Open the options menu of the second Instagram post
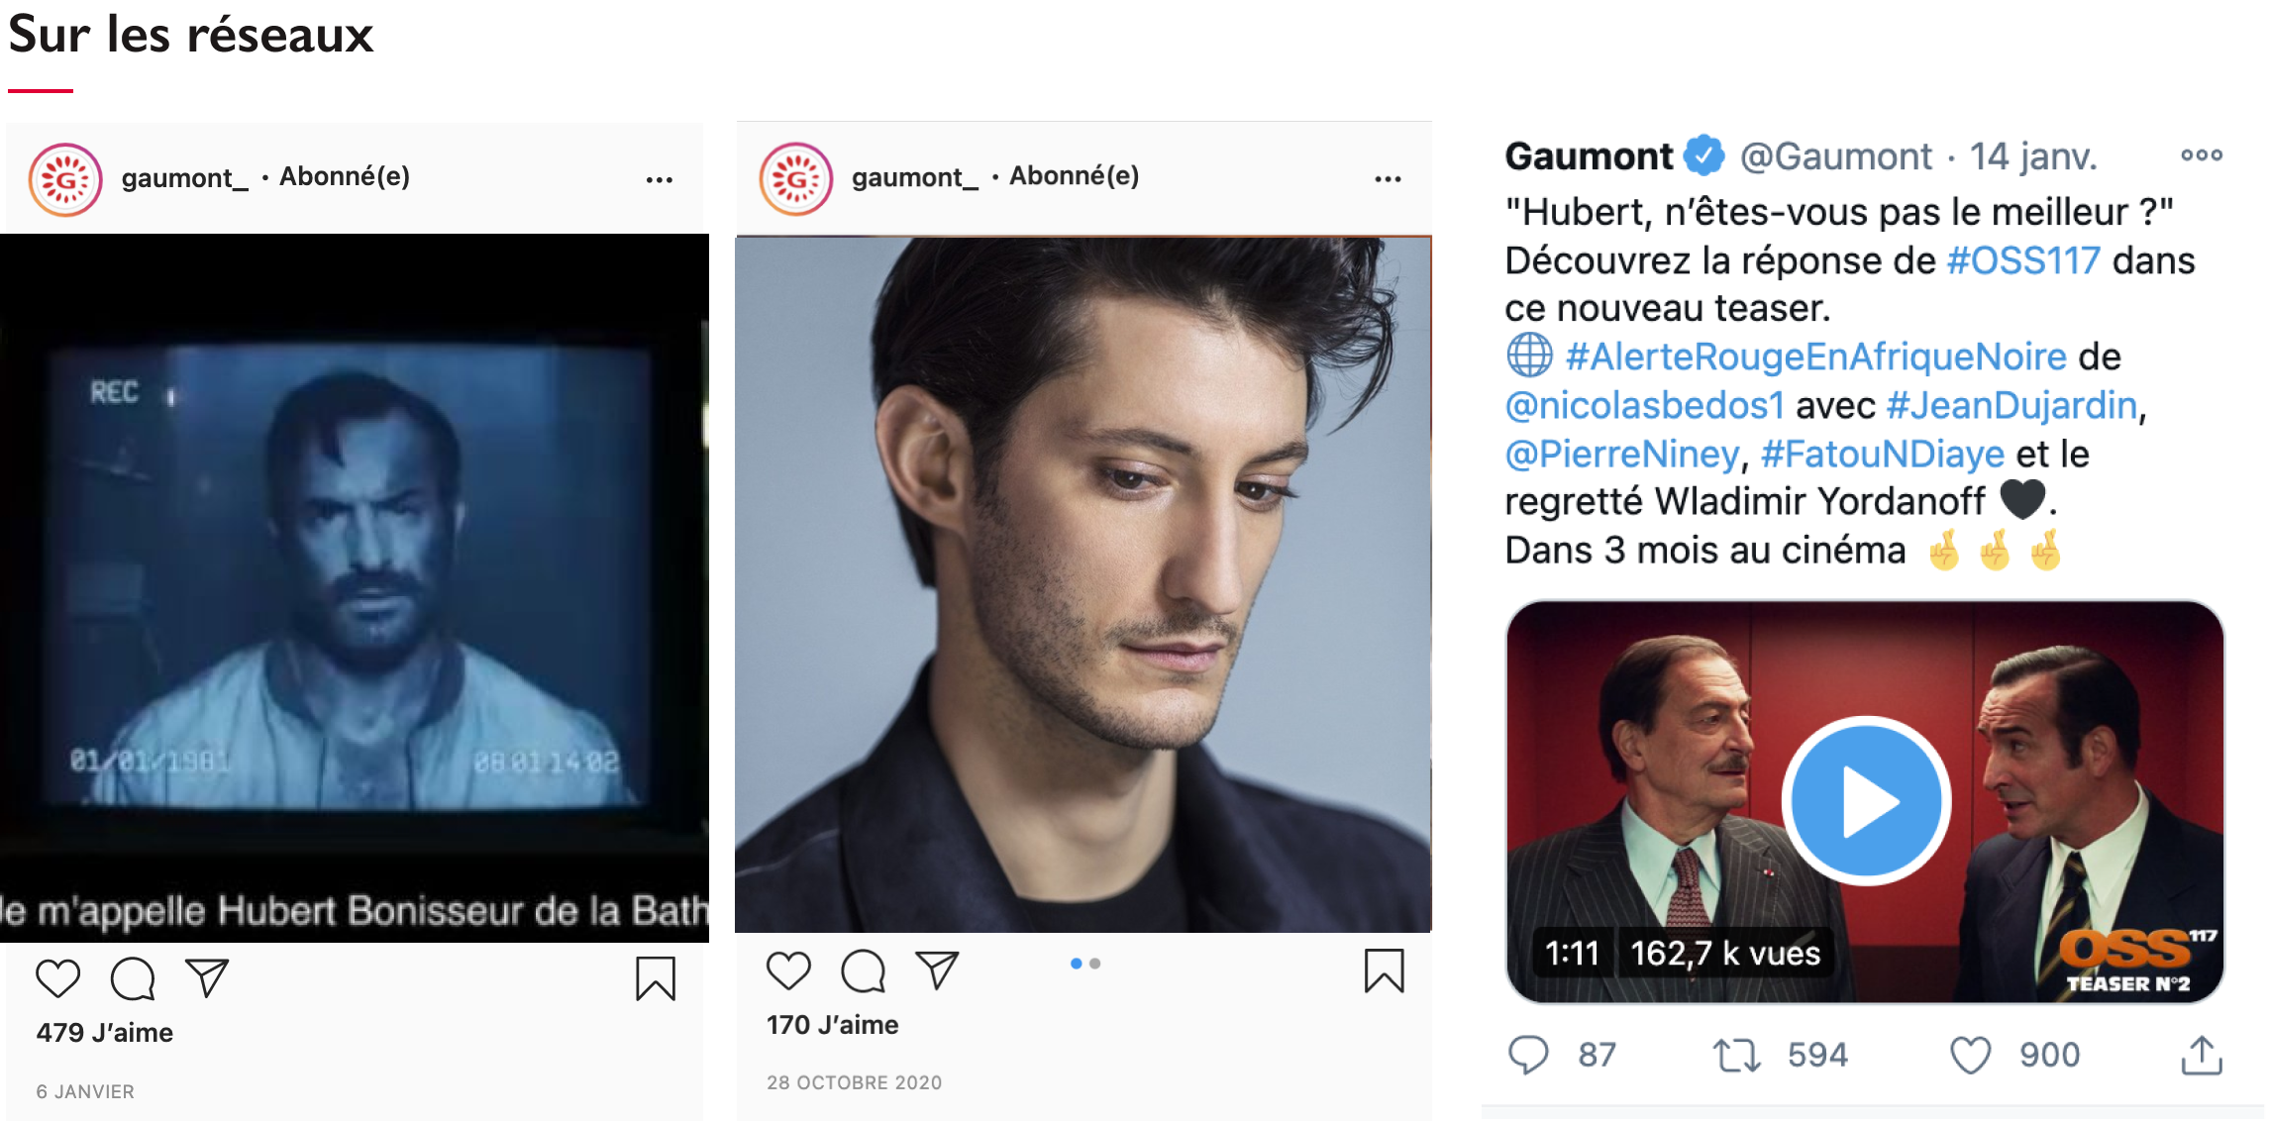Image resolution: width=2269 pixels, height=1121 pixels. tap(1388, 178)
